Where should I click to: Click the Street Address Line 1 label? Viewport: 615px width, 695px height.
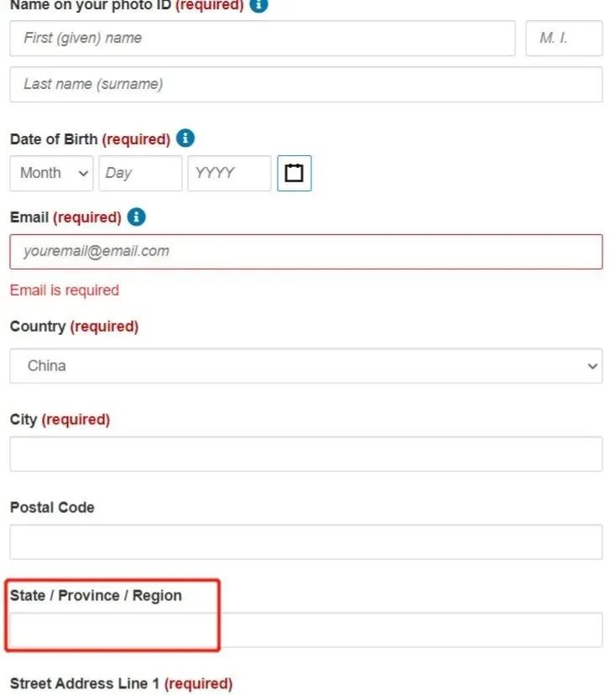pos(121,683)
